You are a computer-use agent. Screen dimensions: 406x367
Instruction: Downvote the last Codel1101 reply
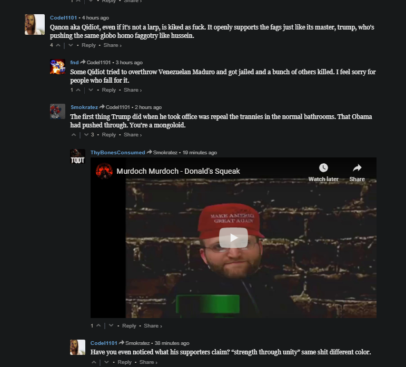point(106,362)
